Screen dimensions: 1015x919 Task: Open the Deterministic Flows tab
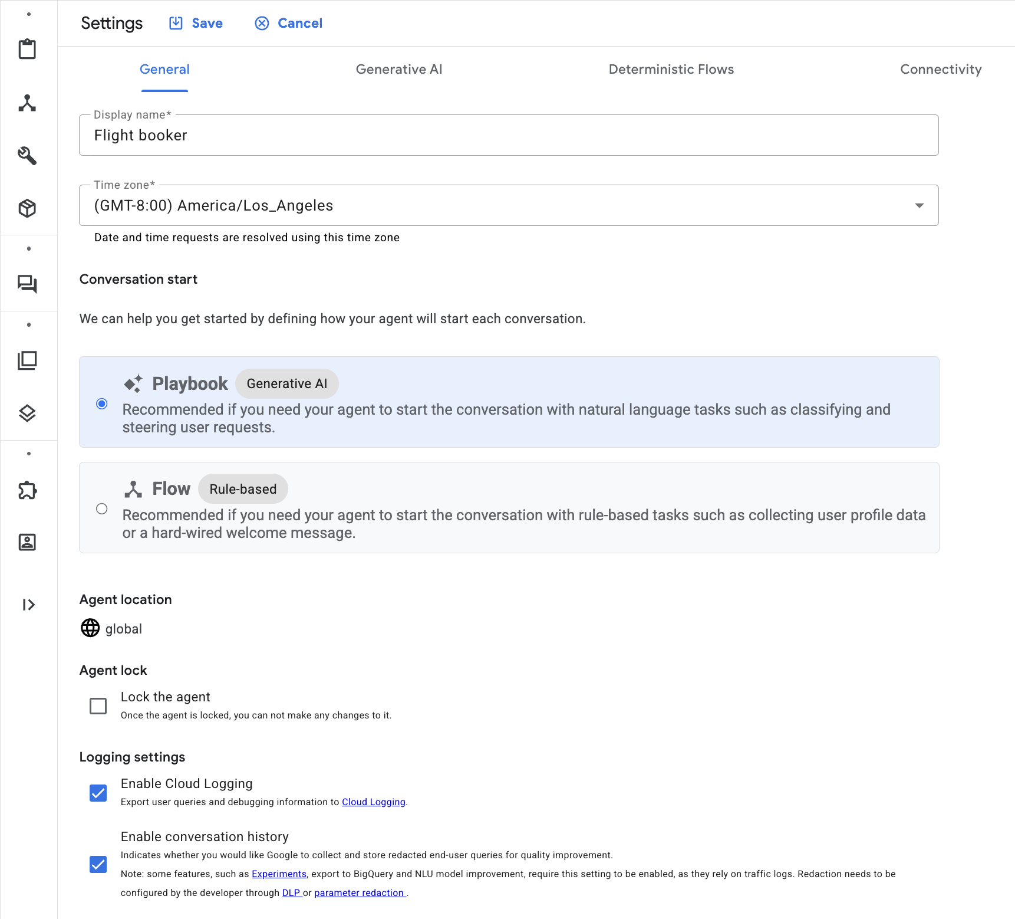point(671,69)
